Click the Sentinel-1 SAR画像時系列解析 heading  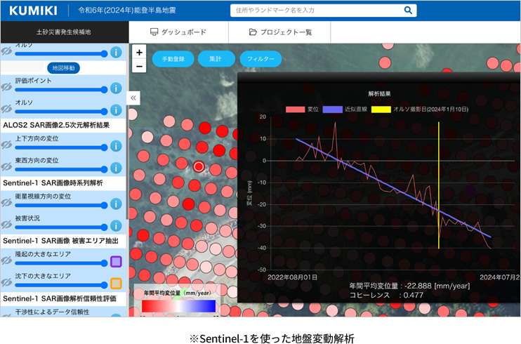[53, 183]
